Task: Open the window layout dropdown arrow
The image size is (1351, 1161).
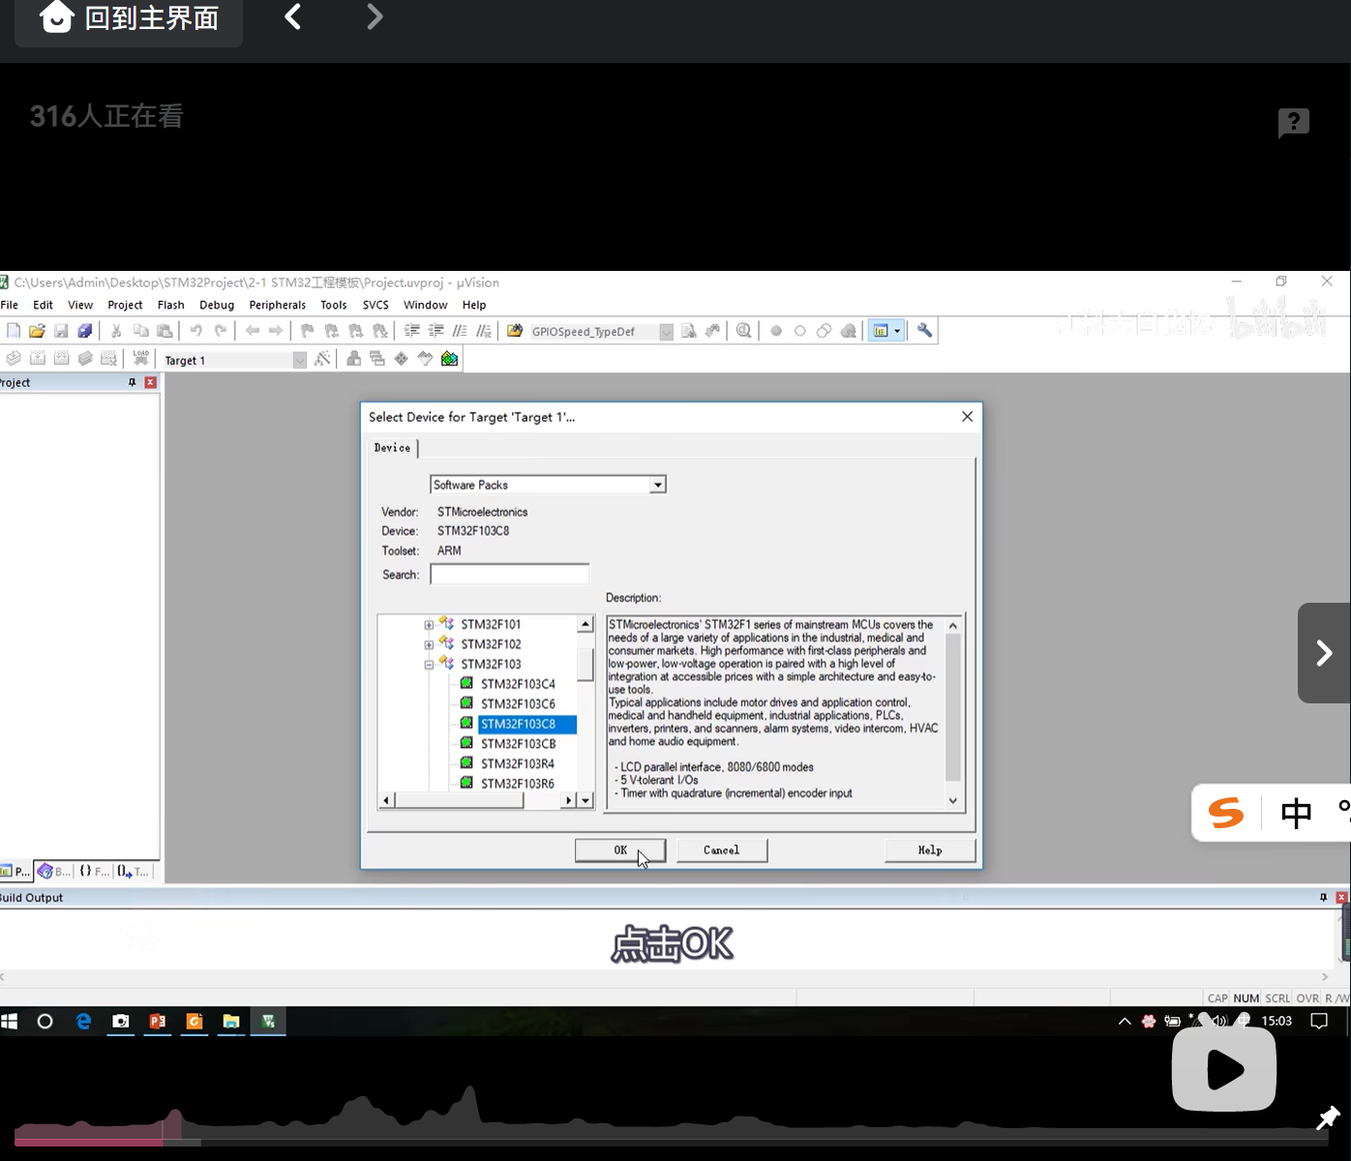Action: point(897,331)
